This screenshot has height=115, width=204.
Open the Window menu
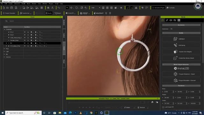45,4
